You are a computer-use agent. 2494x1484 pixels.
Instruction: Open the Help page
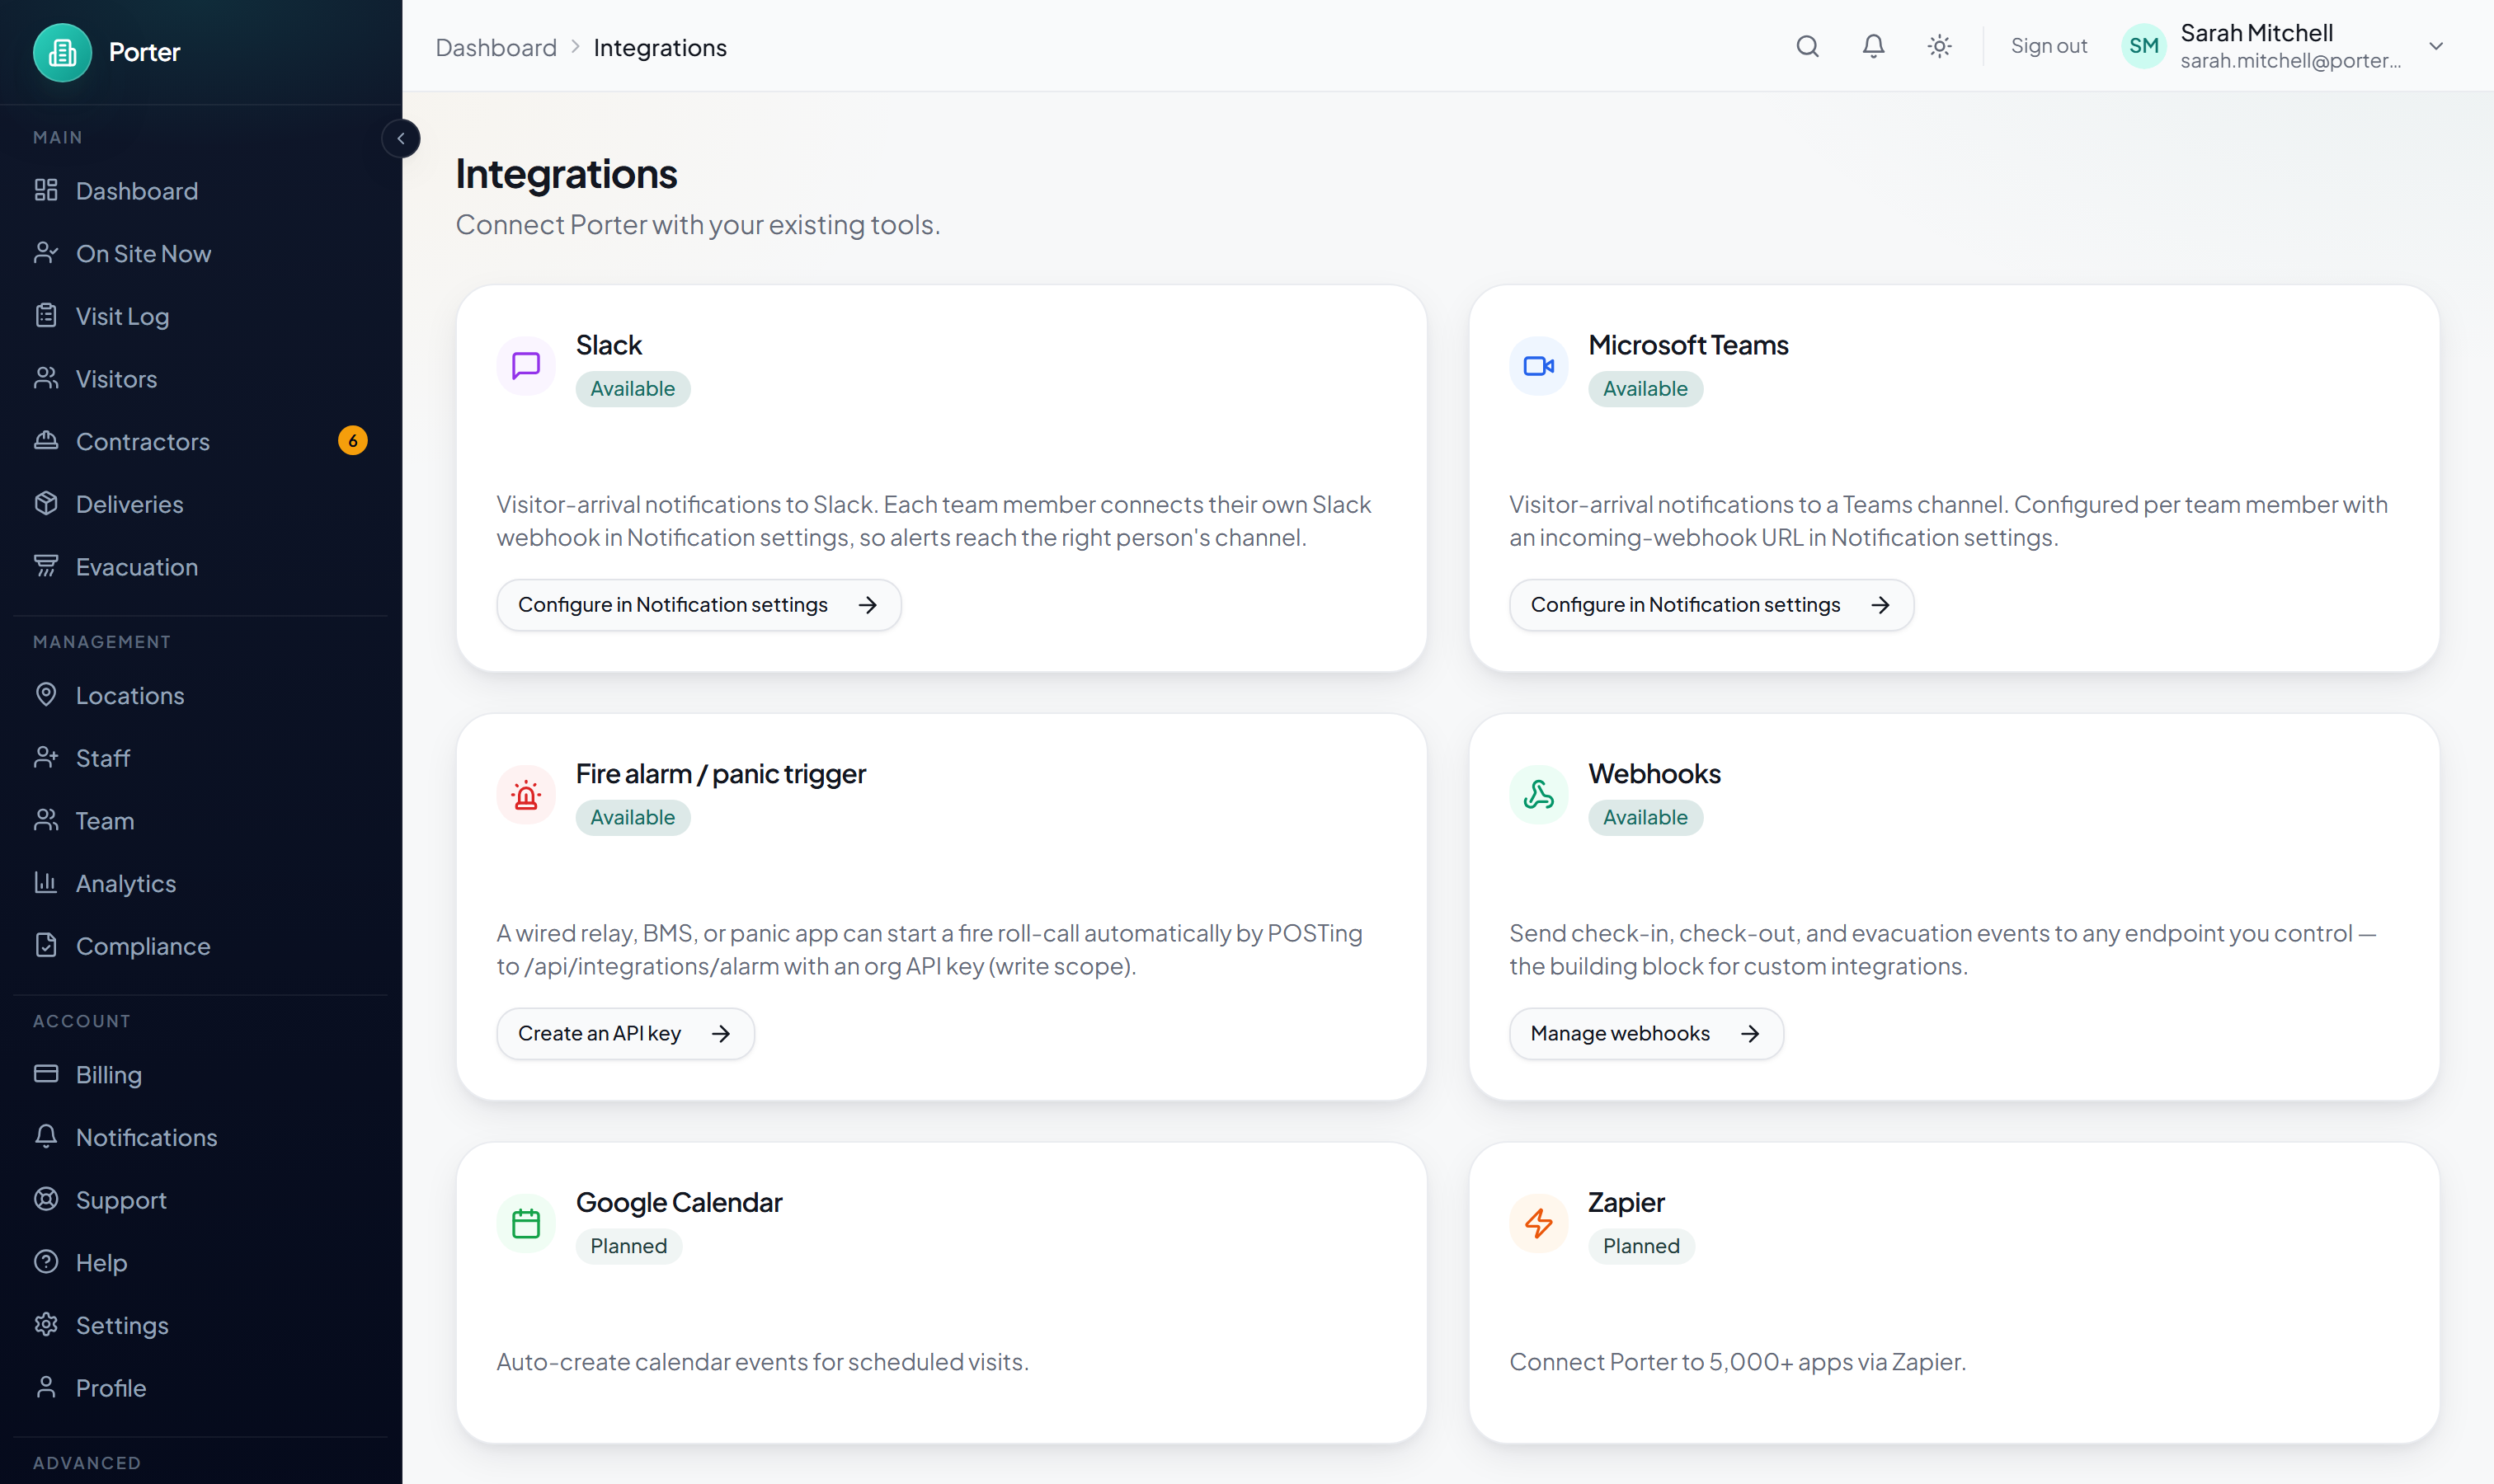(200, 1262)
